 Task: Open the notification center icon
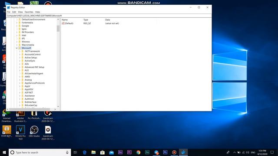(x=272, y=152)
